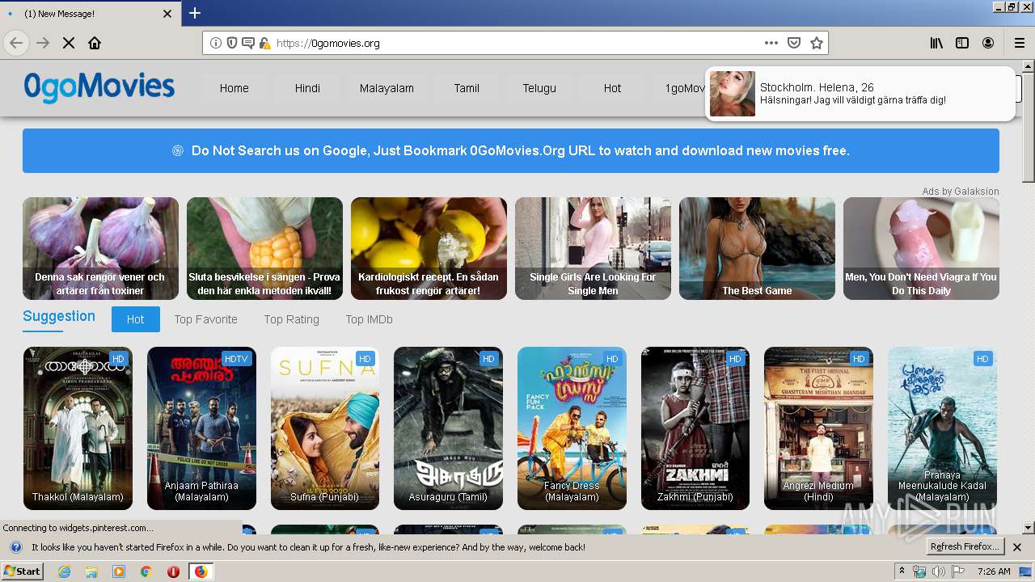Select the Hot suggestion tab
This screenshot has width=1035, height=582.
(135, 319)
